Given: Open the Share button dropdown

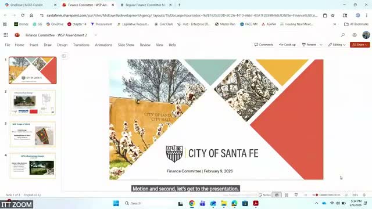Looking at the screenshot, I should pos(360,45).
